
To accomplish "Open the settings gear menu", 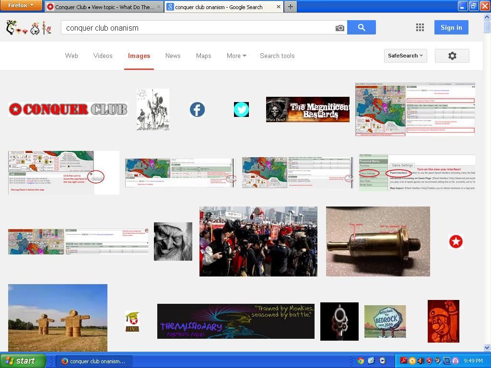I will [x=452, y=56].
